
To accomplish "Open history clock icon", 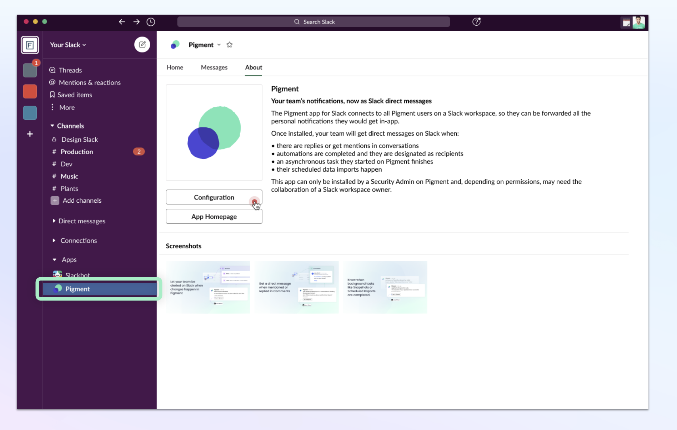I will point(151,22).
